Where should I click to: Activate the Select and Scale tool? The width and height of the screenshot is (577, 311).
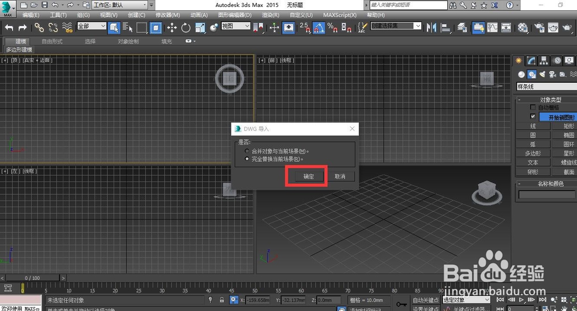pos(200,28)
